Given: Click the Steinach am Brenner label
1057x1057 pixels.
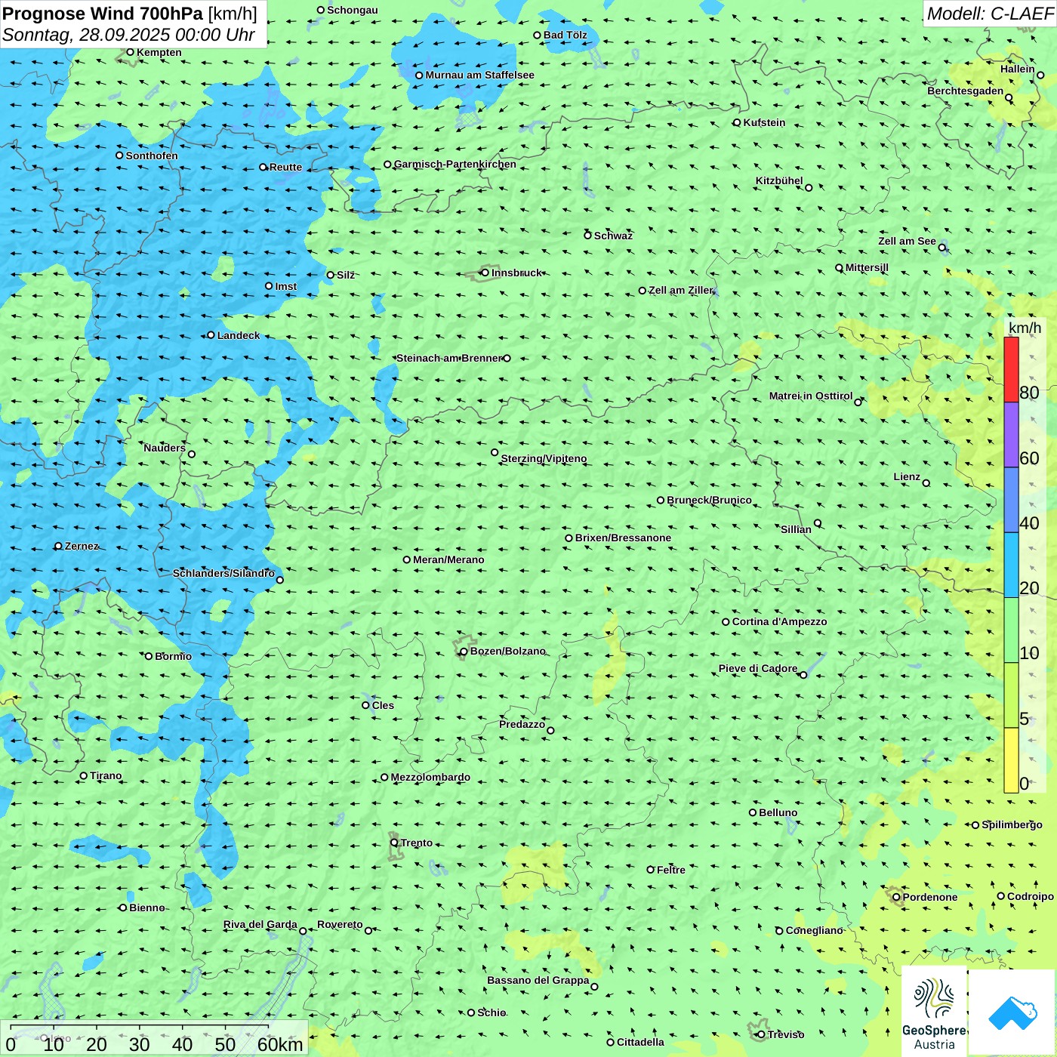Looking at the screenshot, I should (x=449, y=358).
